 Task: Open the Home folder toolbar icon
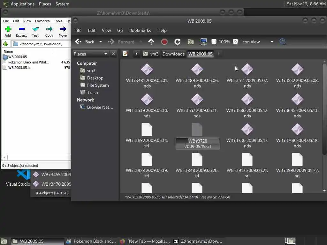pos(191,42)
